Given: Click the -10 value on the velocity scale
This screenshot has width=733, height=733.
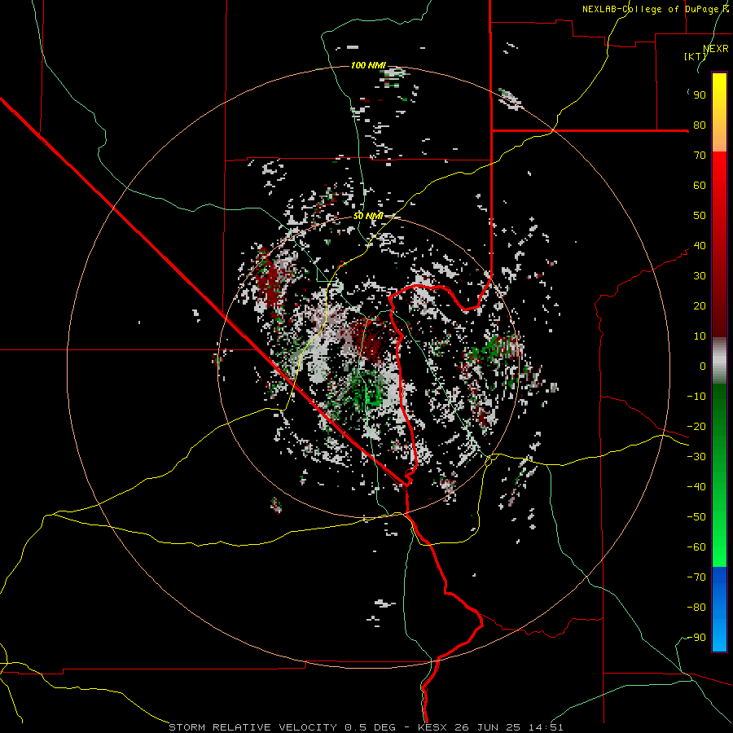Looking at the screenshot, I should (696, 397).
